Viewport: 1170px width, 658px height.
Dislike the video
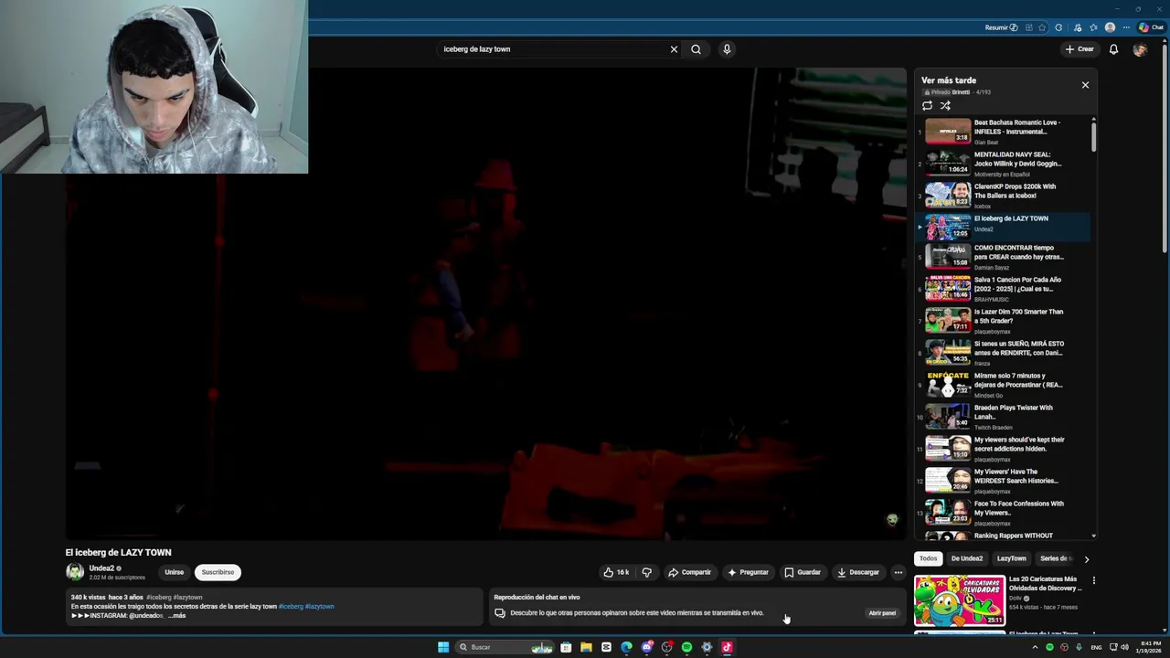click(x=646, y=572)
